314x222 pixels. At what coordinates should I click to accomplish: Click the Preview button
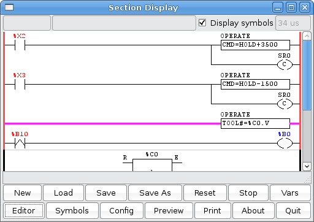(169, 210)
